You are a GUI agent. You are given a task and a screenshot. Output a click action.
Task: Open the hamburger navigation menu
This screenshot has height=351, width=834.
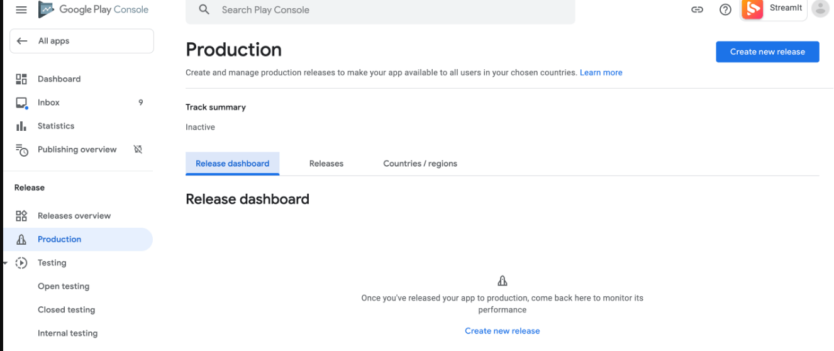pos(21,10)
